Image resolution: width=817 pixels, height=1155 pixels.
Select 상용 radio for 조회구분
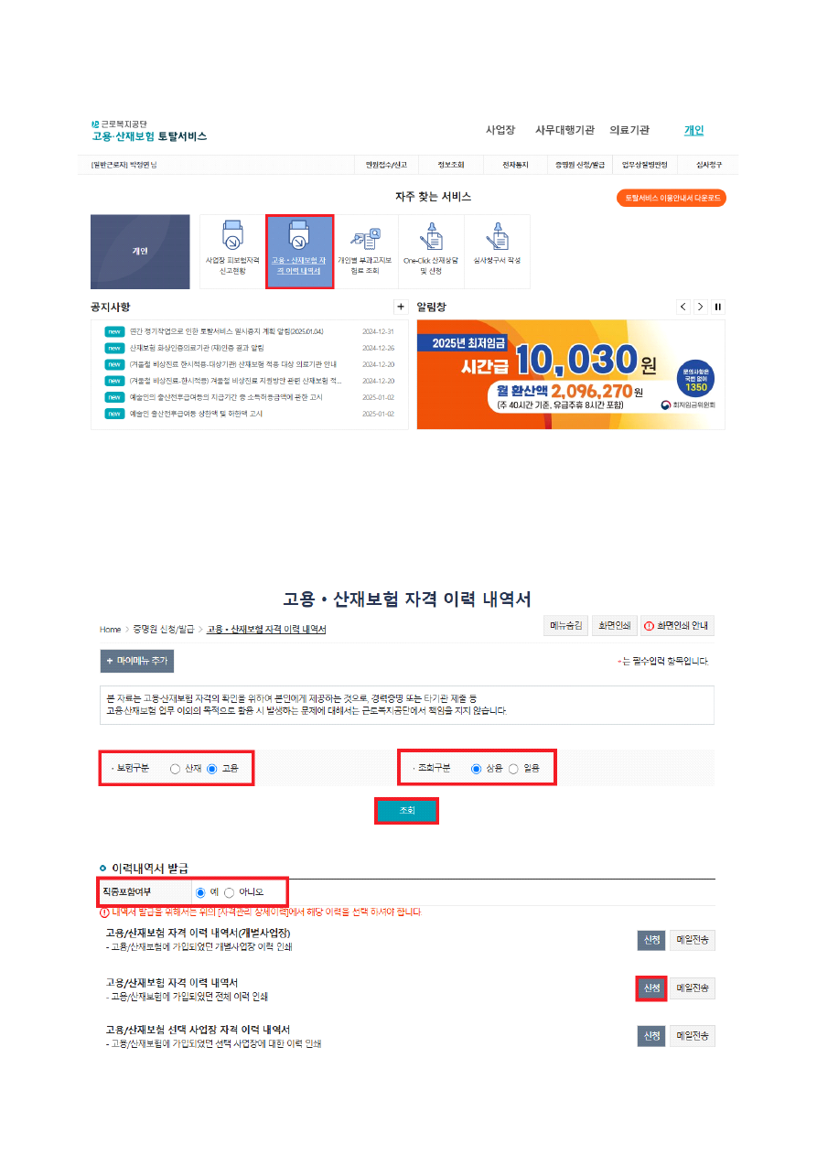click(x=476, y=769)
